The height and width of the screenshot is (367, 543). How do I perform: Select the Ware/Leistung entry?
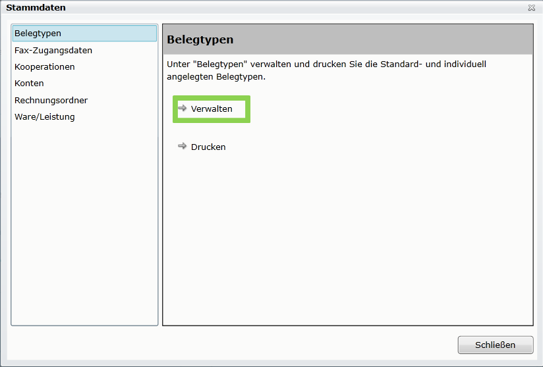pos(45,116)
